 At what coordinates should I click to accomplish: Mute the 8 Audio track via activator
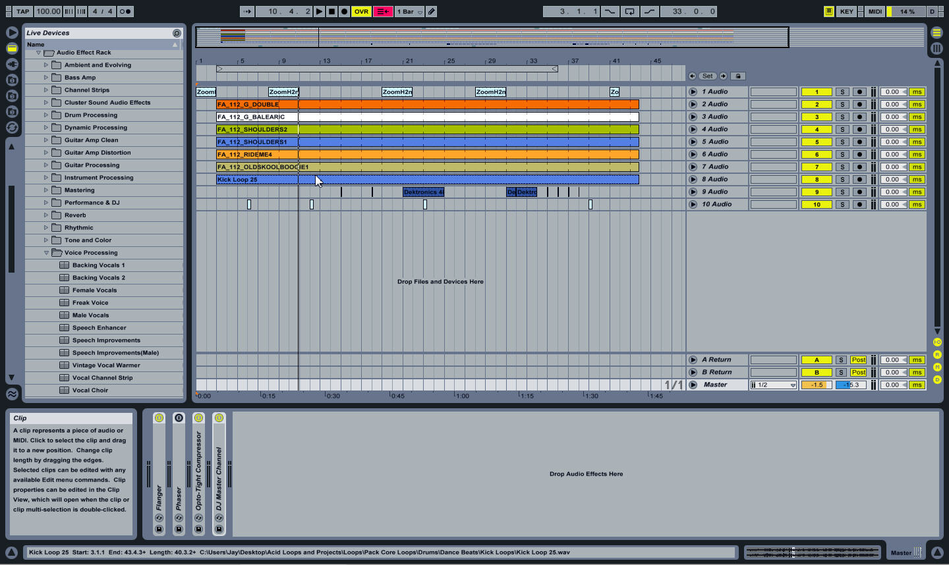817,179
